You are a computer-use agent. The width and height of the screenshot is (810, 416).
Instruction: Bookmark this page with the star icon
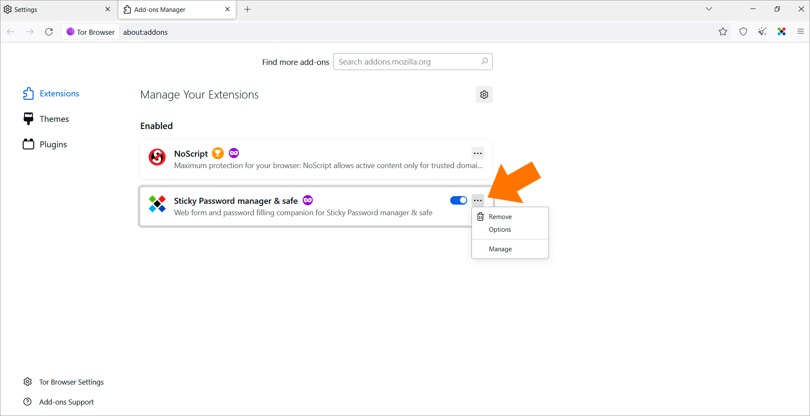[x=723, y=31]
